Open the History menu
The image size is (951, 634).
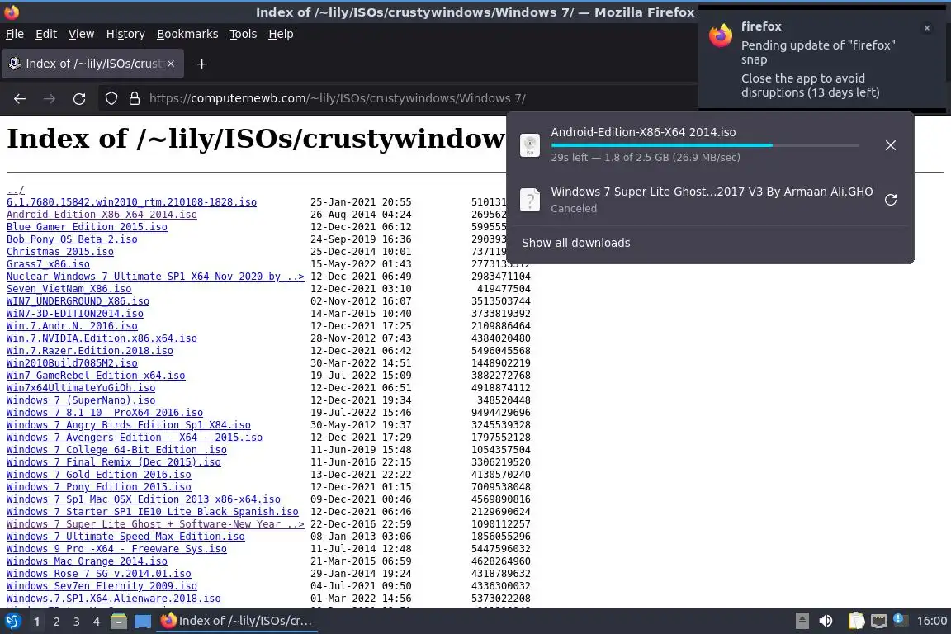[x=125, y=34]
